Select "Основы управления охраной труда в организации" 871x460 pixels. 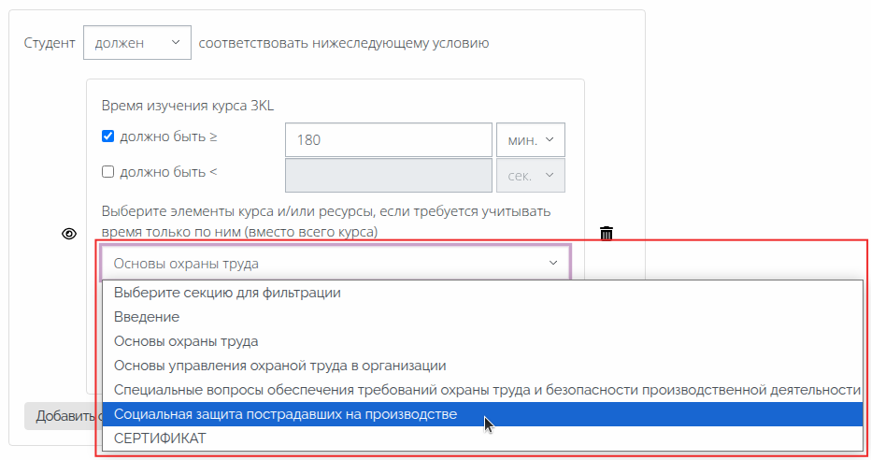[x=279, y=366]
